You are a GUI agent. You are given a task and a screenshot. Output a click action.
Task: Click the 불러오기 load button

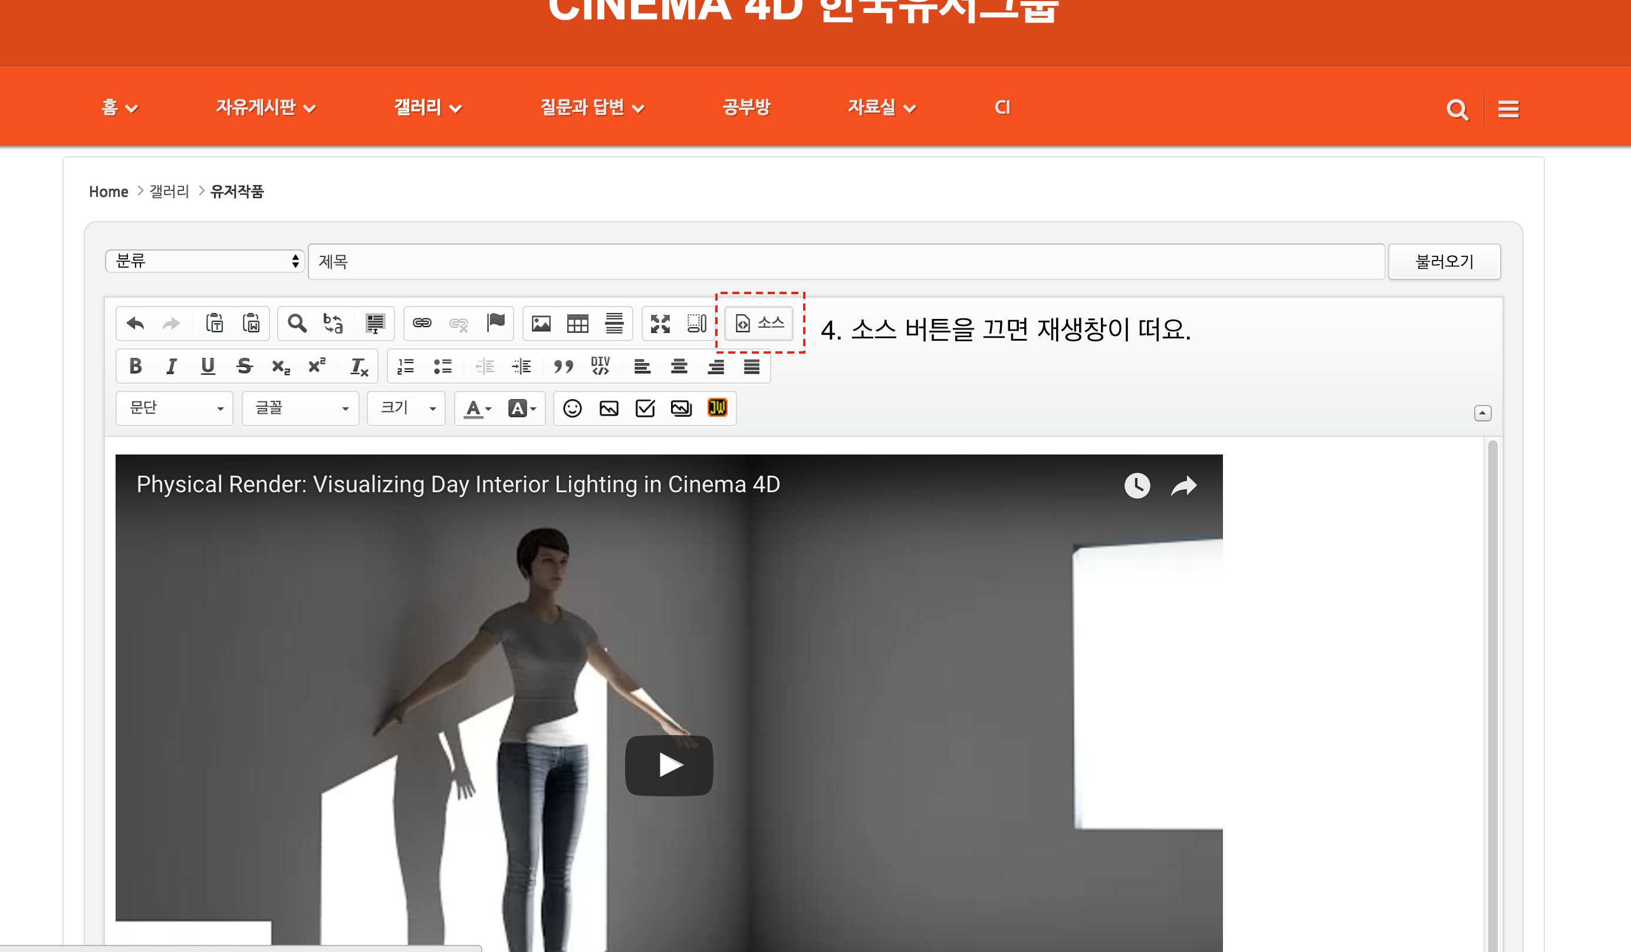point(1445,262)
